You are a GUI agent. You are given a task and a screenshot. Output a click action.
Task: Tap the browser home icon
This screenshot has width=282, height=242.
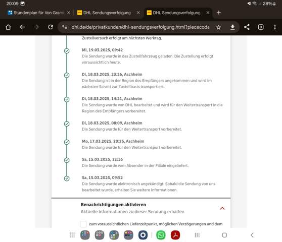click(x=8, y=27)
